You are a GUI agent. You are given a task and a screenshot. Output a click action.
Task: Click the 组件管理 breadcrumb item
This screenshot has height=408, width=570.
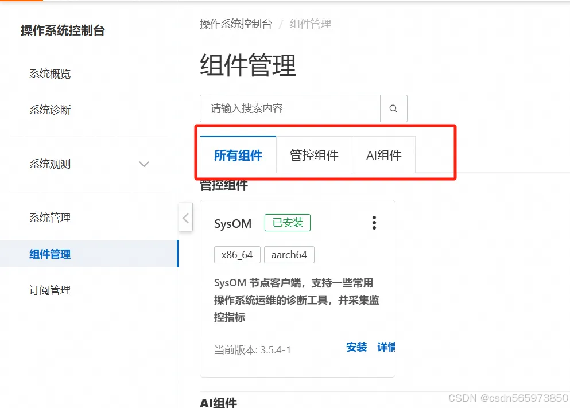pos(311,24)
